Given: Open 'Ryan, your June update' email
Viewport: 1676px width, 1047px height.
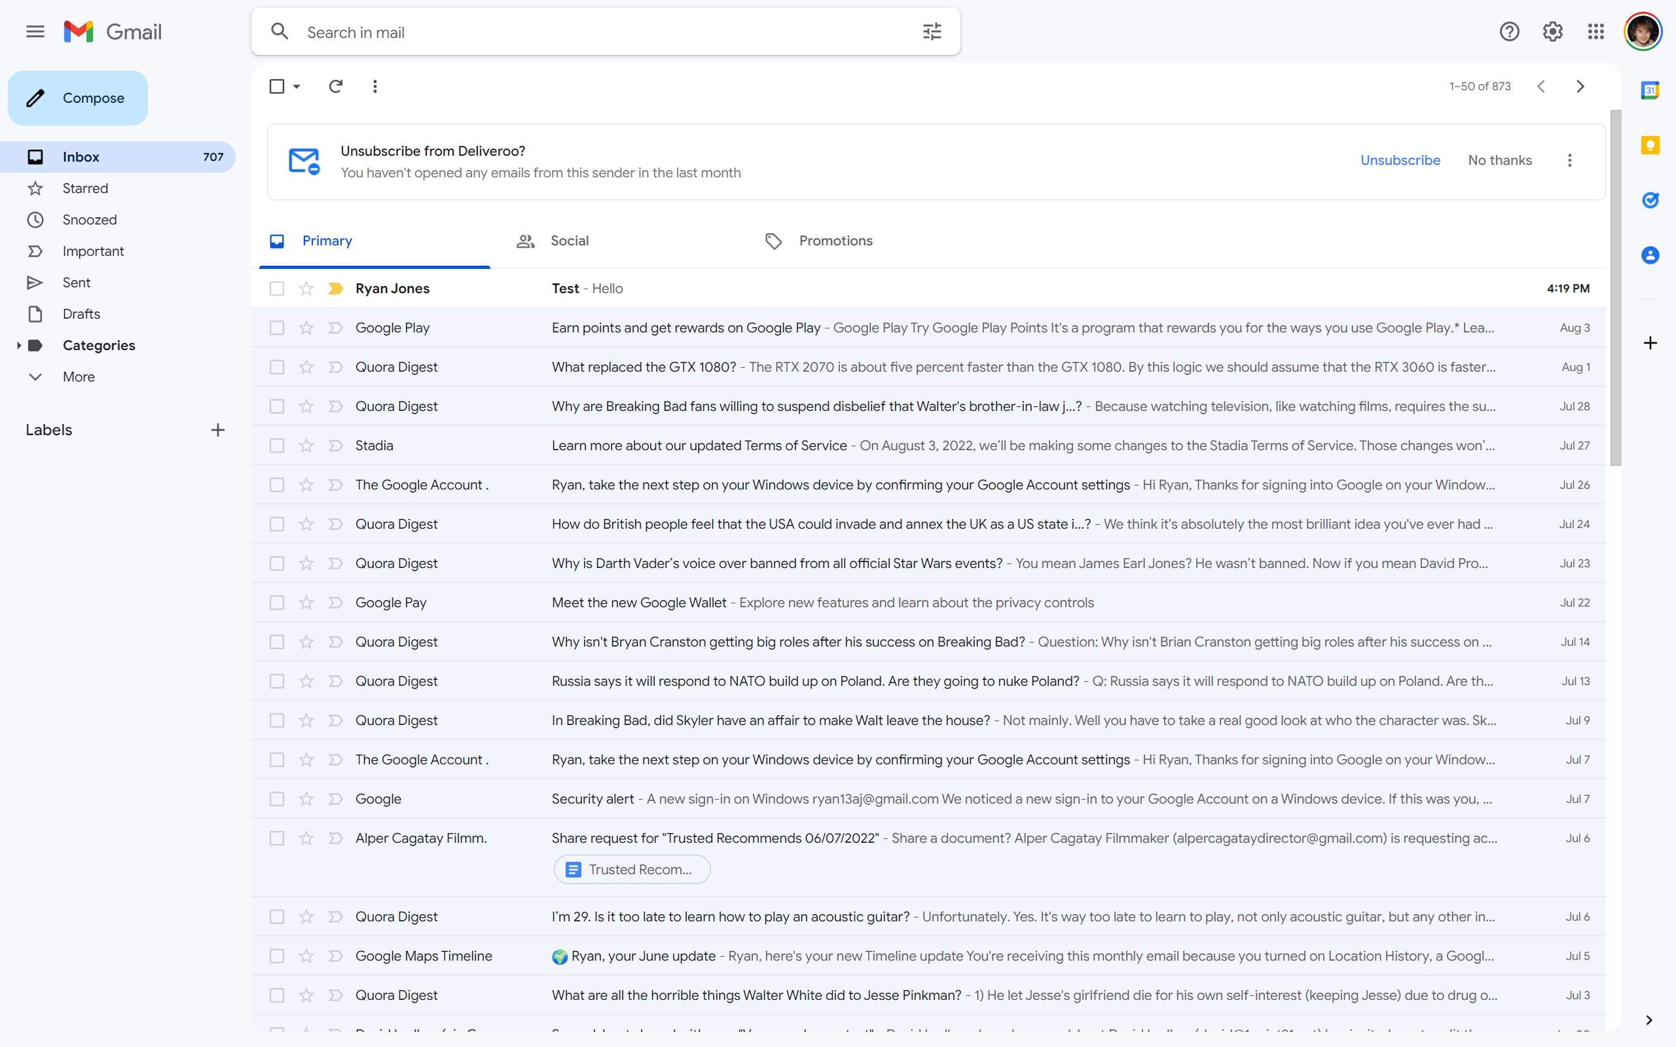Looking at the screenshot, I should pyautogui.click(x=928, y=956).
